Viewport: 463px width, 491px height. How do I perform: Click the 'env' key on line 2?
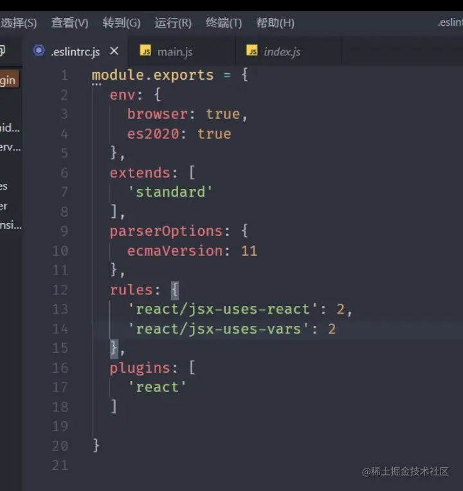[122, 95]
